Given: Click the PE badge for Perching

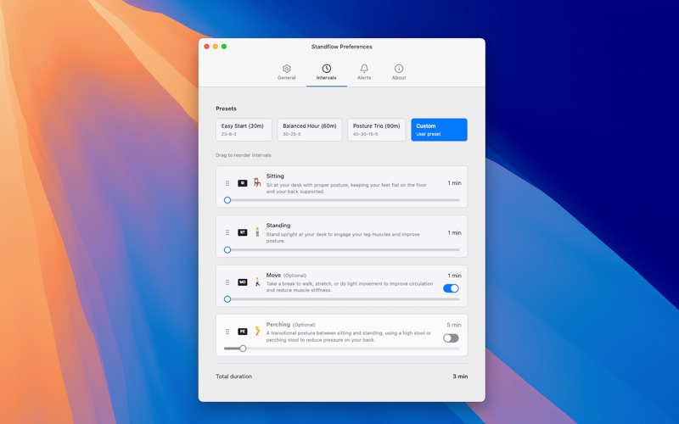Looking at the screenshot, I should (x=243, y=332).
